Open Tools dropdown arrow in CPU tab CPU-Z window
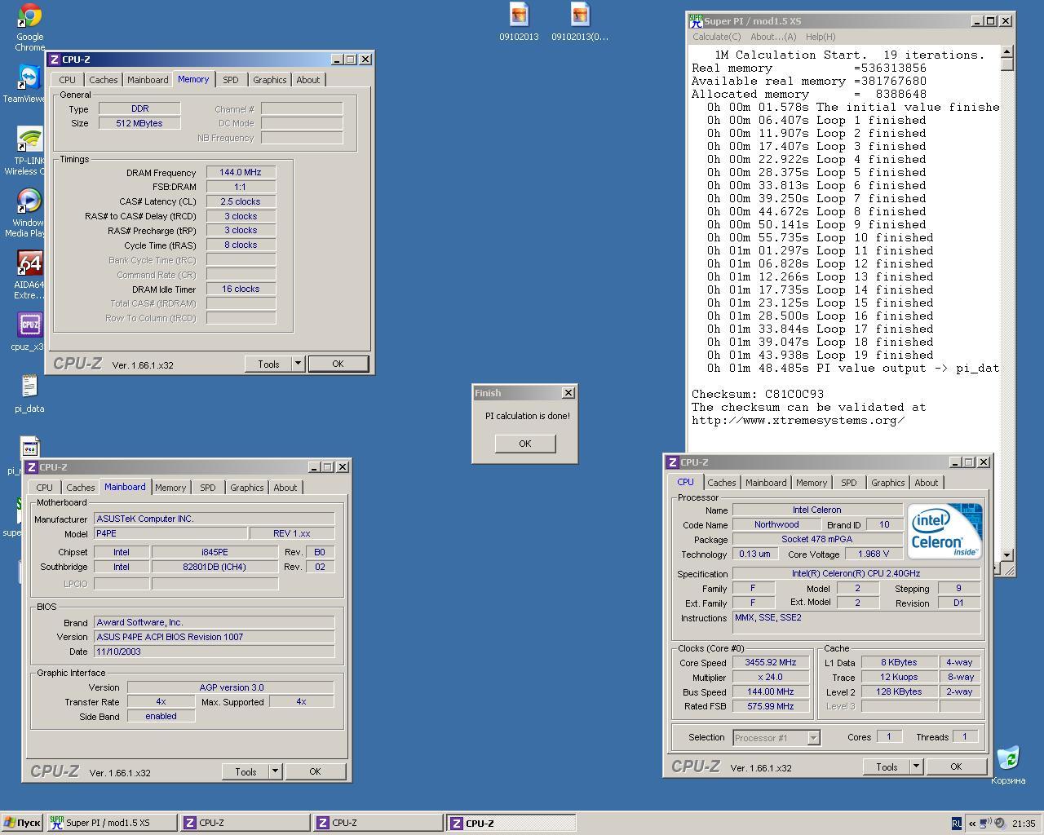1044x835 pixels. [x=916, y=767]
